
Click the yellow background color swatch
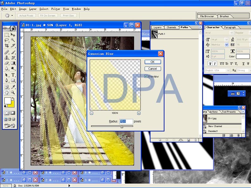tap(11, 105)
